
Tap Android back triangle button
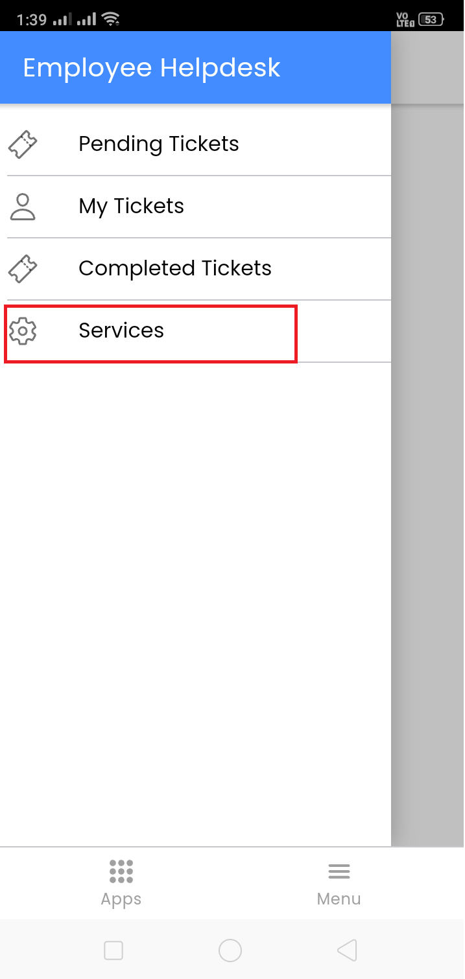point(347,950)
